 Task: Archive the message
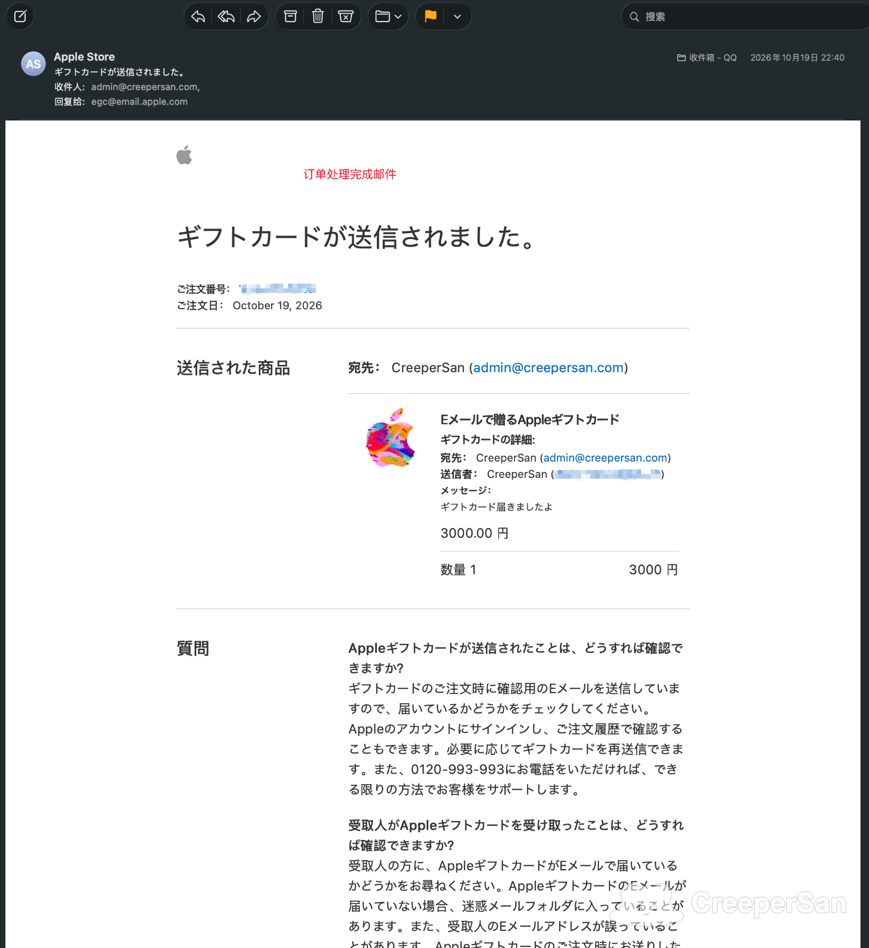click(290, 17)
